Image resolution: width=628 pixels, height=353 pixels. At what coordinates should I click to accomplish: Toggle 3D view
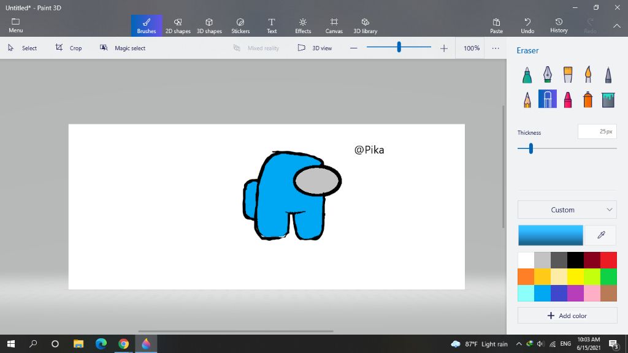pyautogui.click(x=315, y=48)
